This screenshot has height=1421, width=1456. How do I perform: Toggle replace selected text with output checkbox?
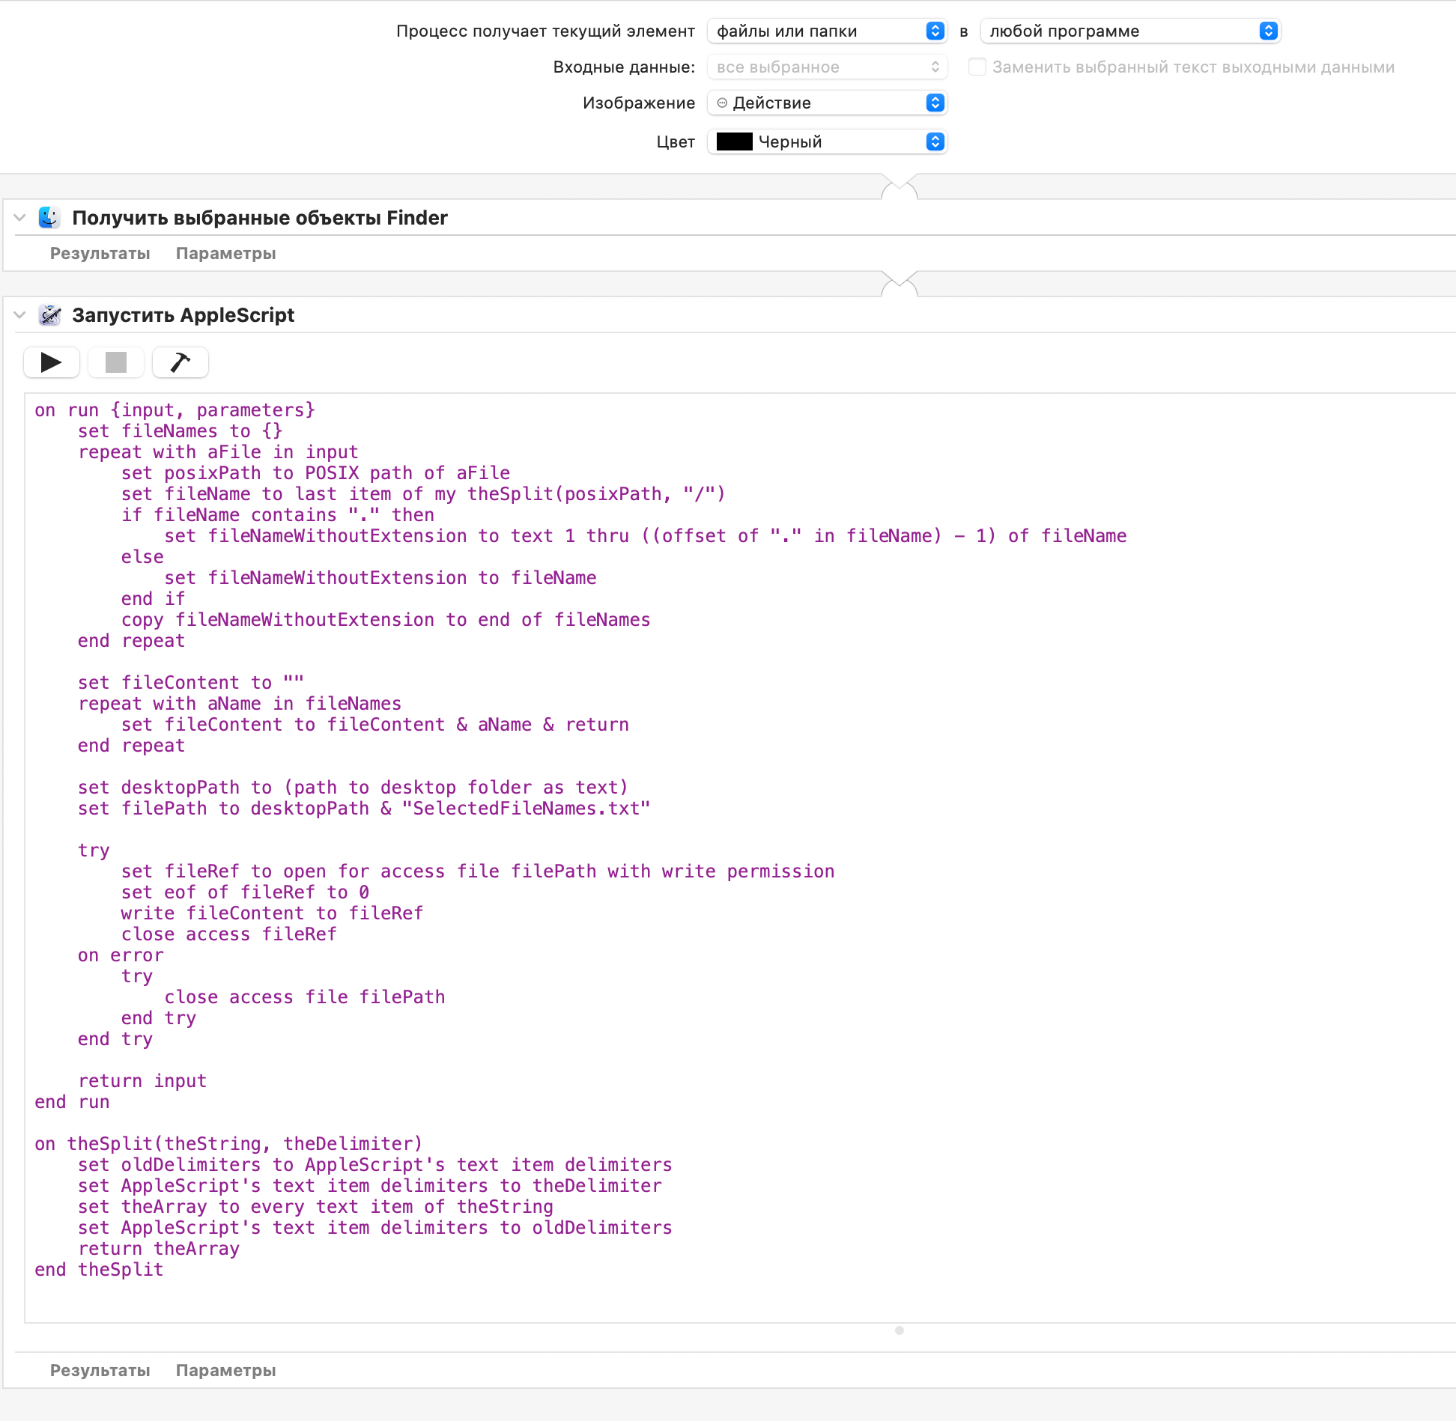(x=977, y=67)
